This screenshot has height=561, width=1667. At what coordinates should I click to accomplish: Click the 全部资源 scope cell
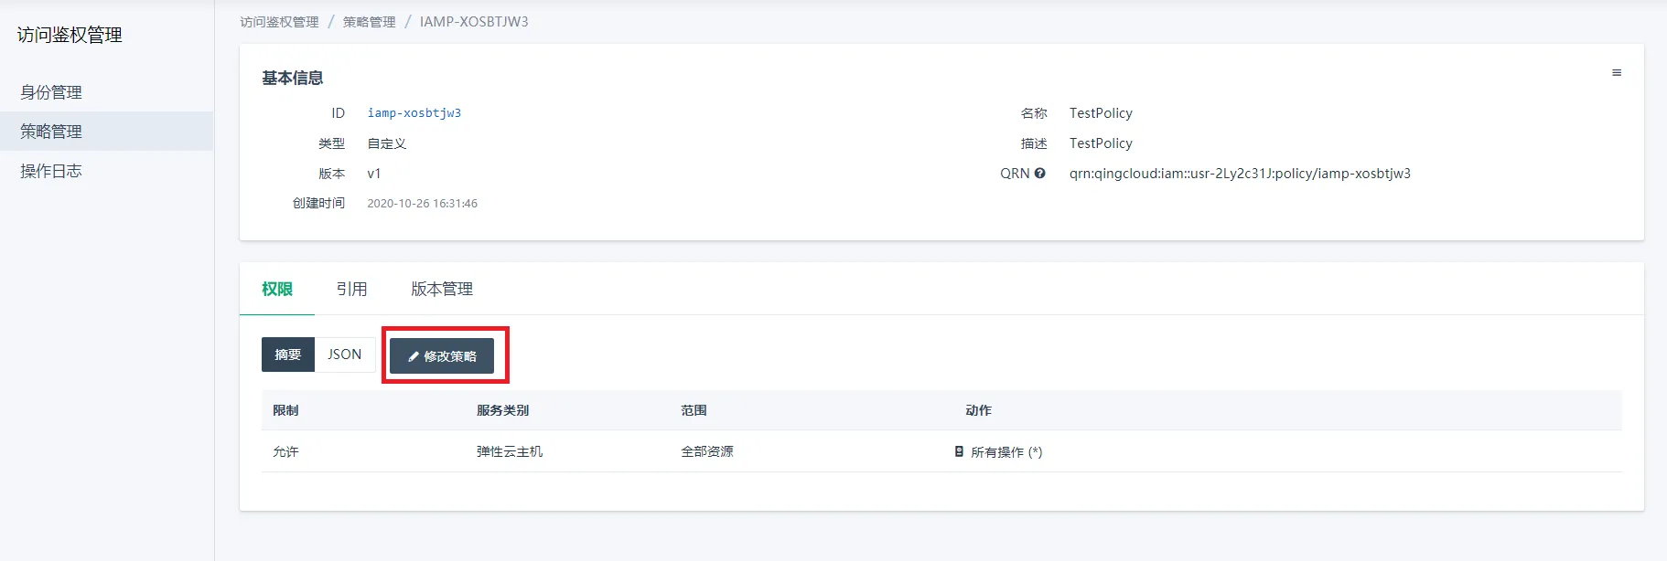pyautogui.click(x=707, y=451)
